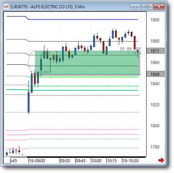Image resolution: width=174 pixels, height=173 pixels.
Task: Click the 10:00 time axis label
Action: (x=96, y=161)
